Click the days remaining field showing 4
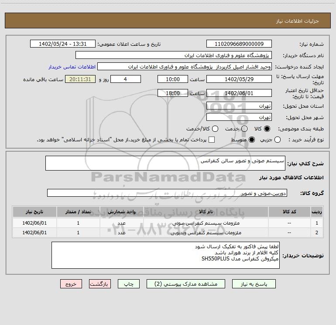 click(x=126, y=79)
